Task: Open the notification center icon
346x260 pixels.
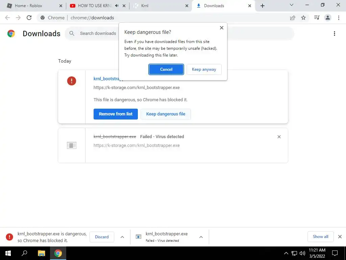Action: point(335,253)
